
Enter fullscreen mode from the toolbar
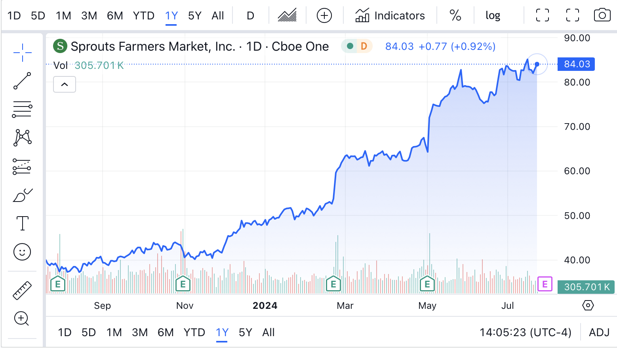click(542, 15)
